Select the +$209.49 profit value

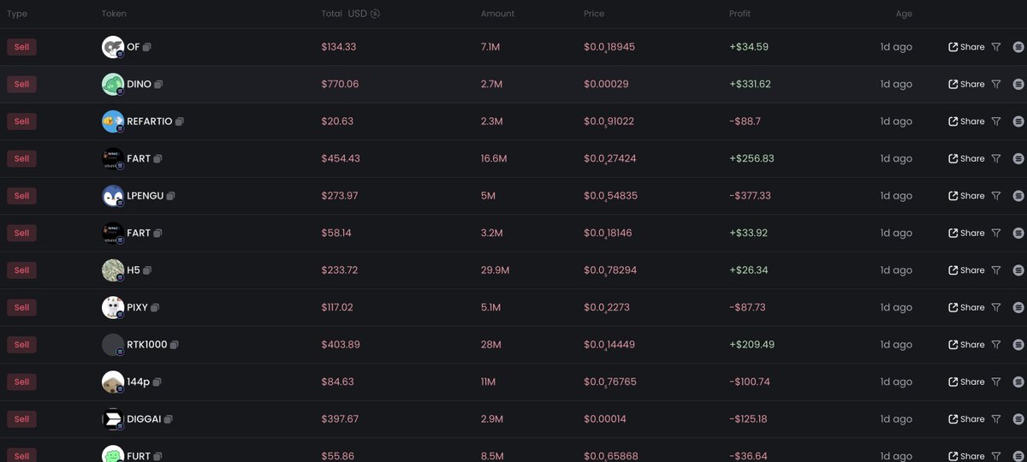[751, 345]
